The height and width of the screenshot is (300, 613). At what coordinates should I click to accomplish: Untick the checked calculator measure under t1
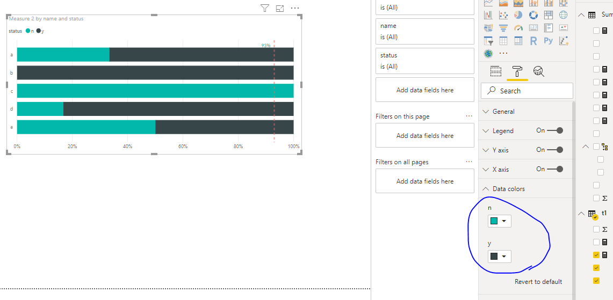[x=596, y=255]
